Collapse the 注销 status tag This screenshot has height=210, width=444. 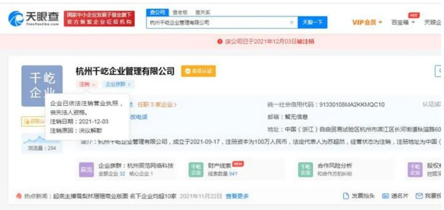(87, 84)
